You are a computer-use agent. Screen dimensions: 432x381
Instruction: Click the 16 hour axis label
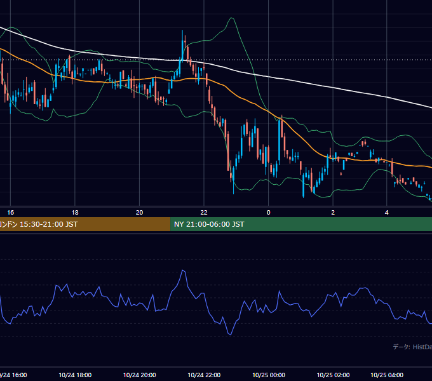pyautogui.click(x=10, y=213)
